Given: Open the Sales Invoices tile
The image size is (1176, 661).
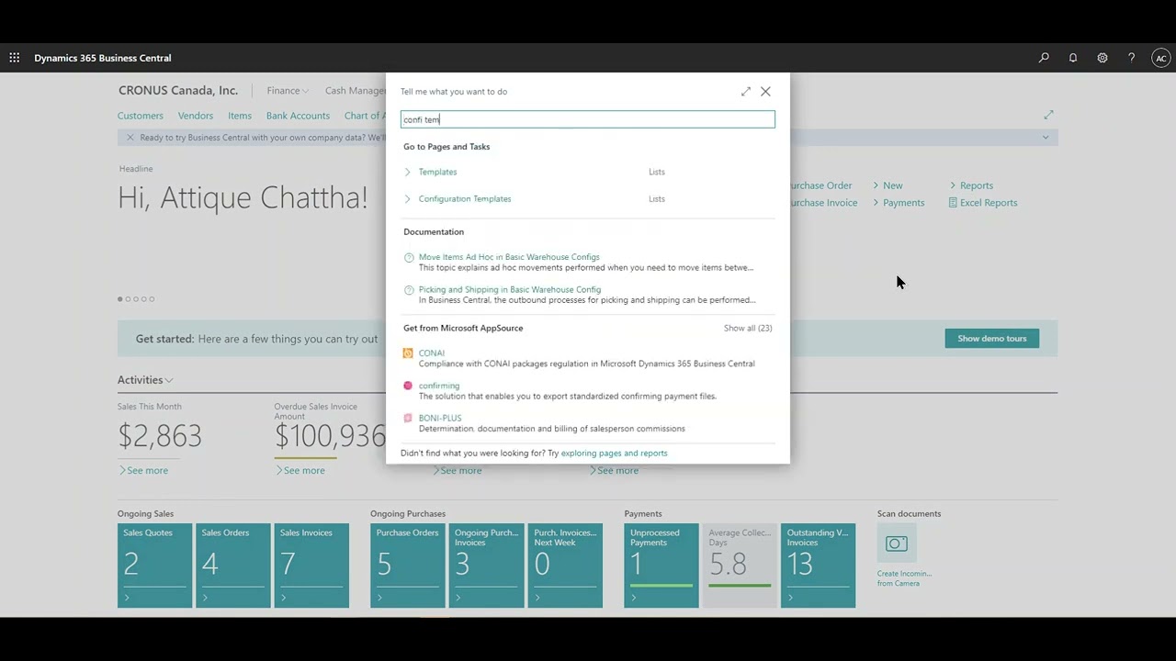Looking at the screenshot, I should pyautogui.click(x=311, y=566).
